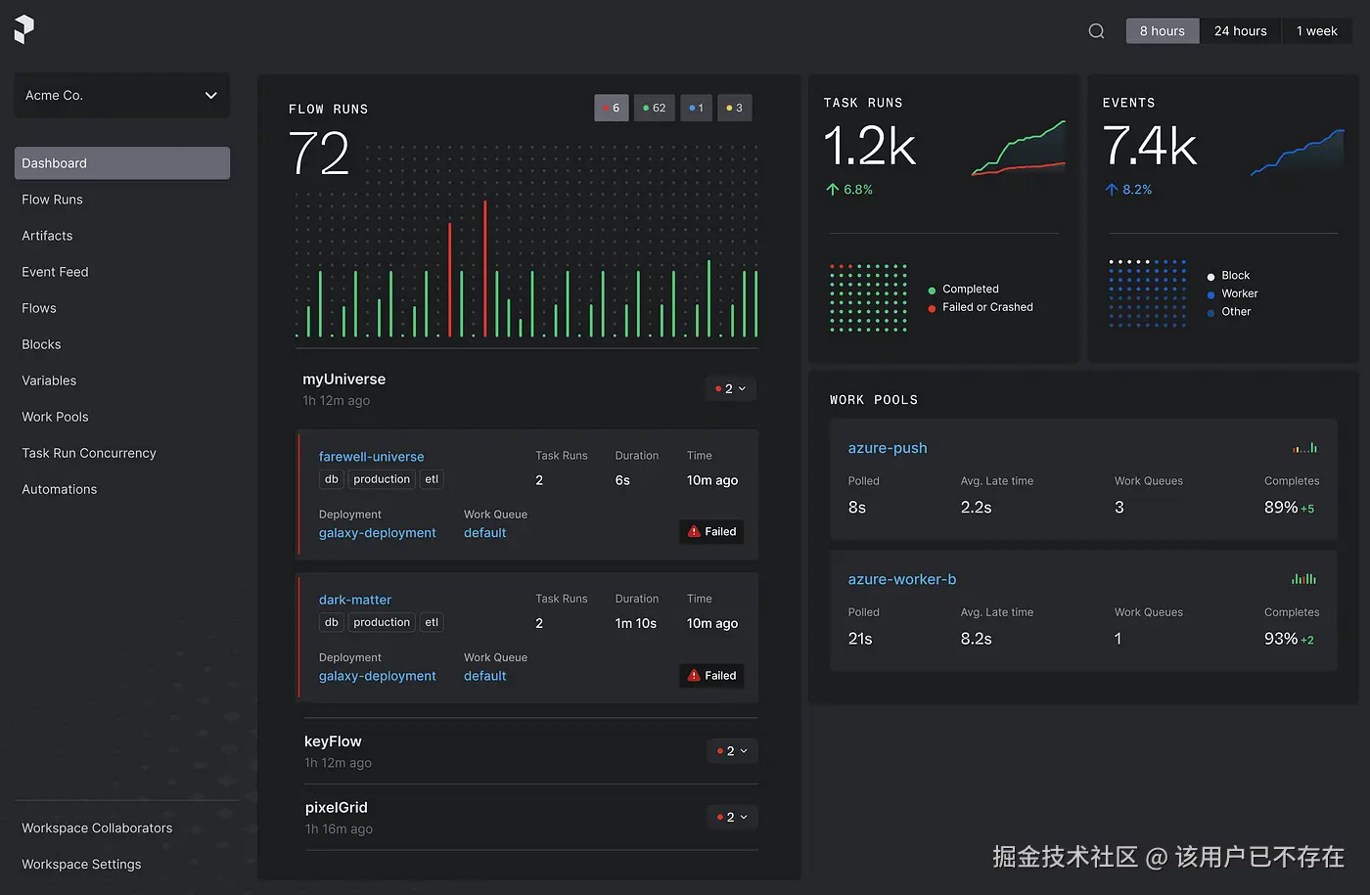Open the farewell-universe flow run link

(x=371, y=457)
